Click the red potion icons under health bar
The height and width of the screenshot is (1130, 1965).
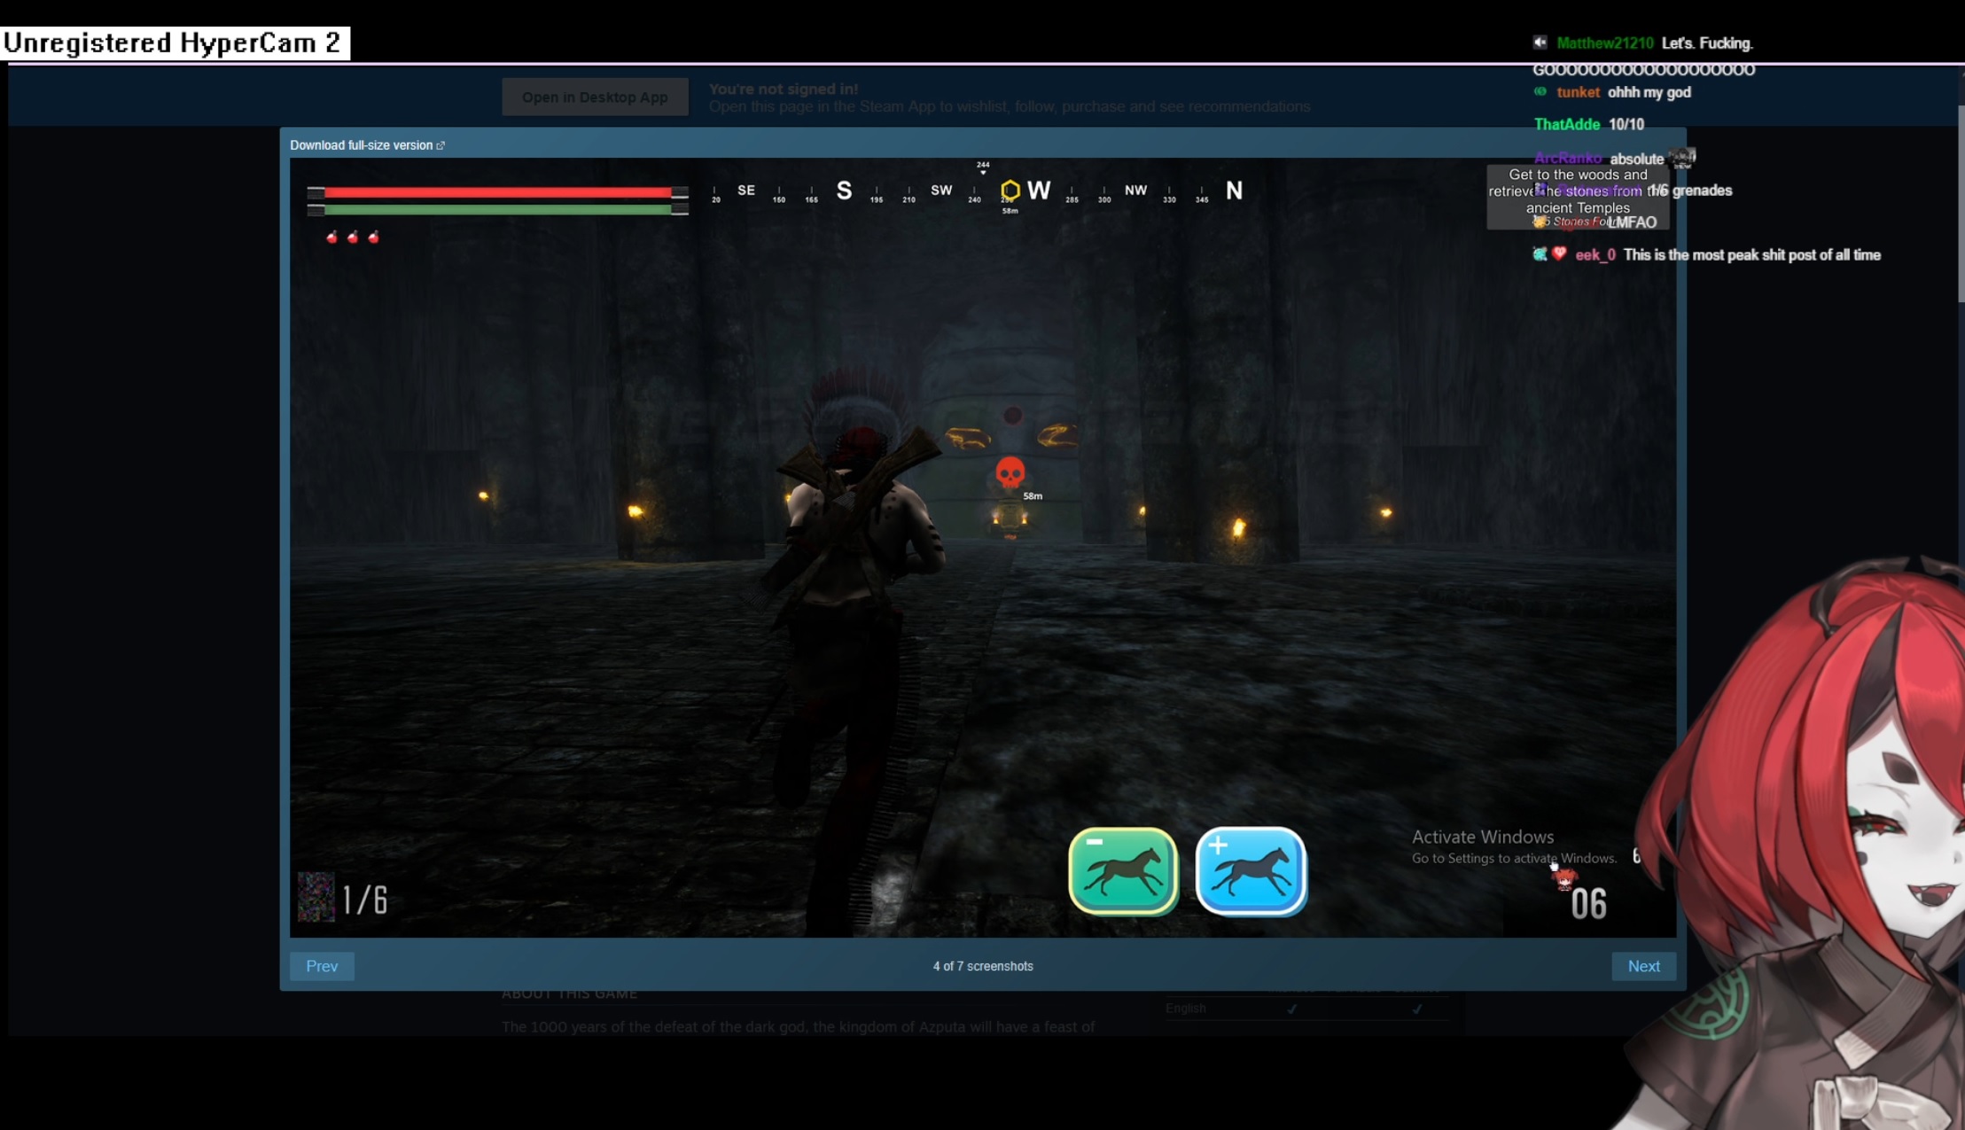pyautogui.click(x=353, y=237)
